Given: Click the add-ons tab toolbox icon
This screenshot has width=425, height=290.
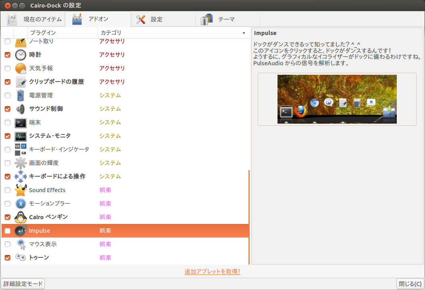Looking at the screenshot, I should (x=77, y=19).
